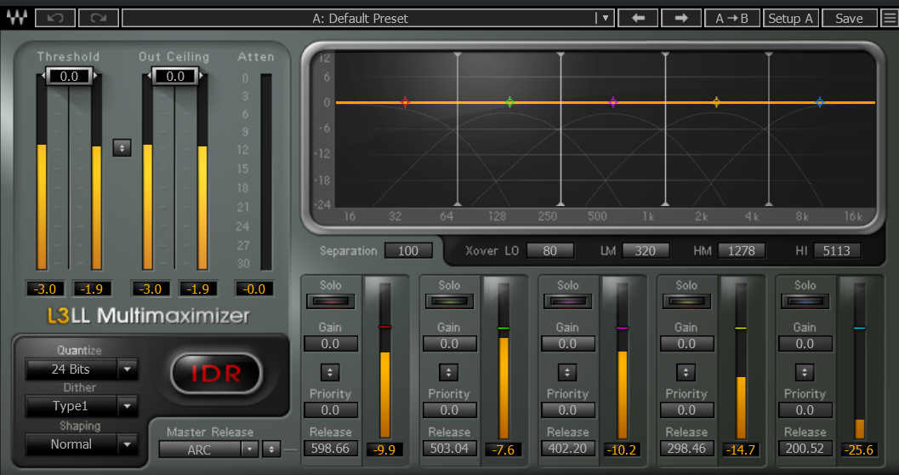Click the stepper below Gain in yellow band

pos(686,372)
